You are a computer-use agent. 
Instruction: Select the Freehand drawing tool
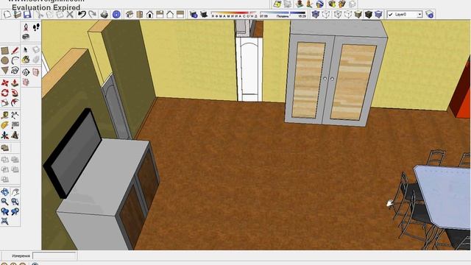click(x=15, y=71)
